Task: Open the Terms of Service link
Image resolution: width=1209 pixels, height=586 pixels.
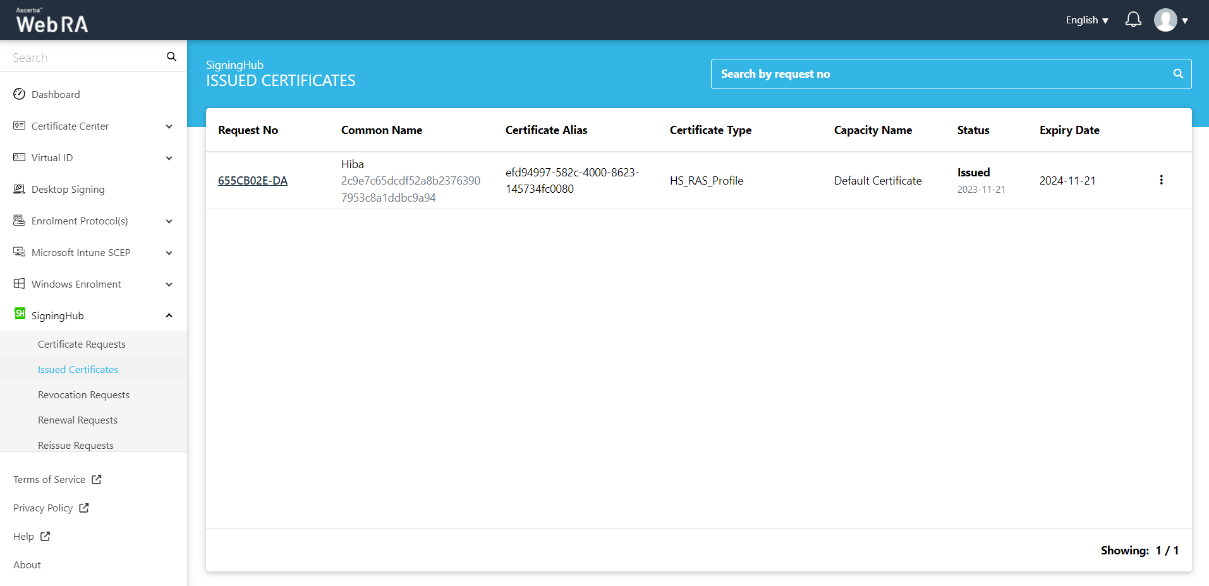Action: point(49,480)
